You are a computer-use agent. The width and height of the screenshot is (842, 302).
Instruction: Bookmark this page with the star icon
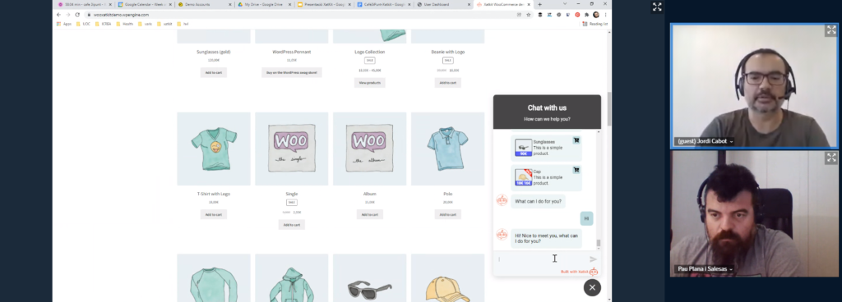tap(529, 15)
